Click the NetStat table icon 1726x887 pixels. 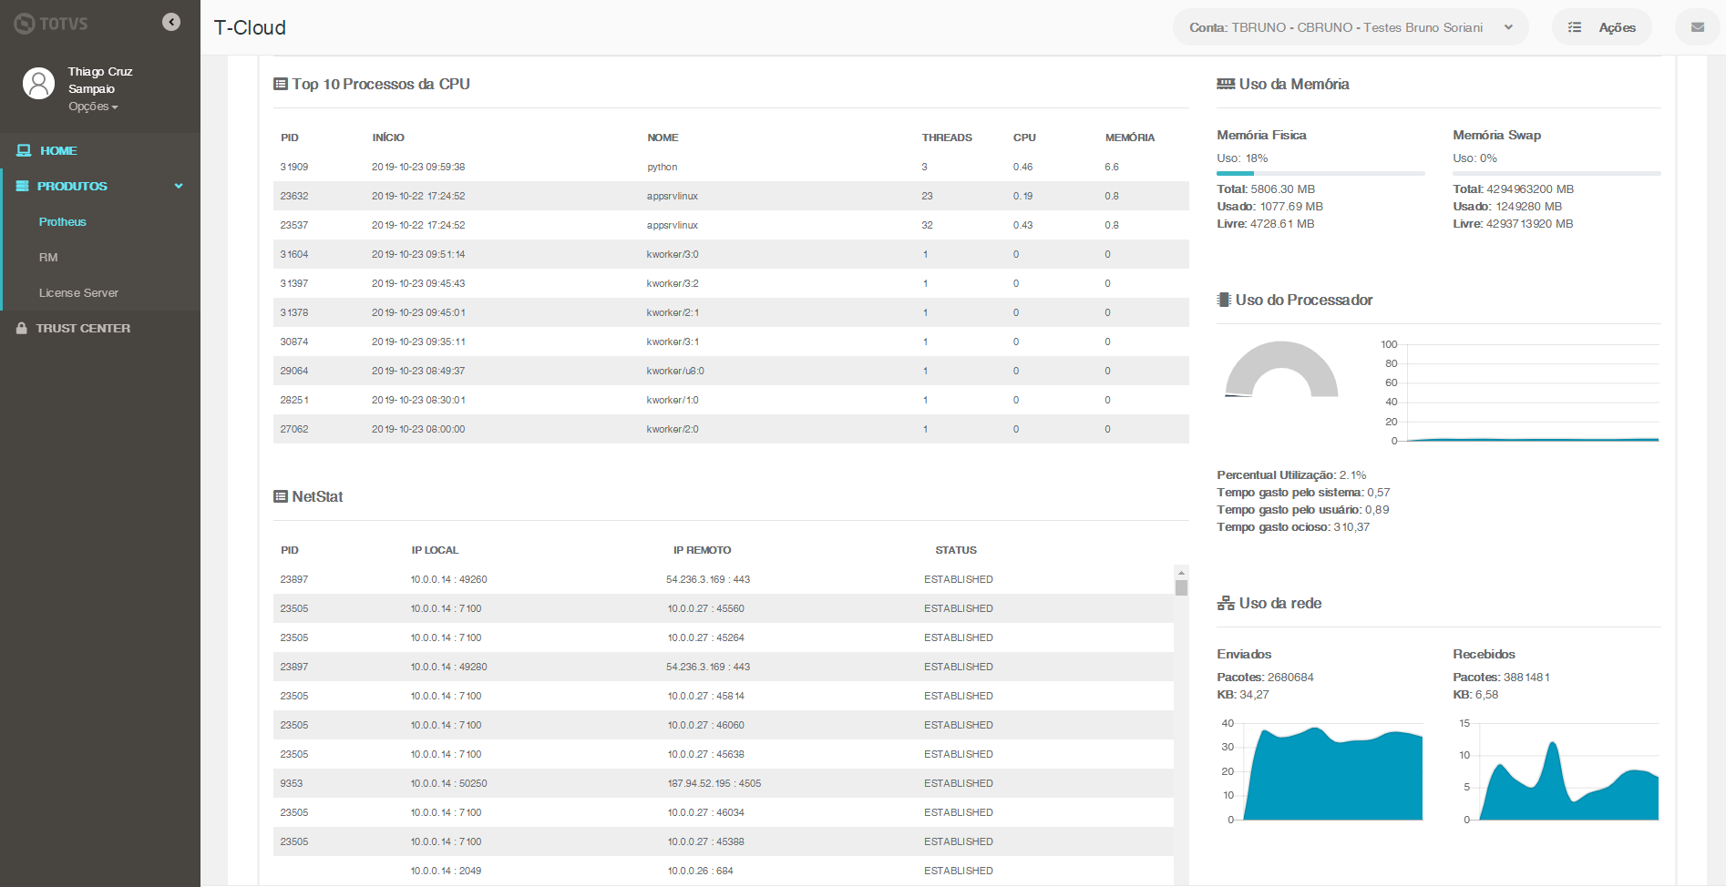pos(281,496)
